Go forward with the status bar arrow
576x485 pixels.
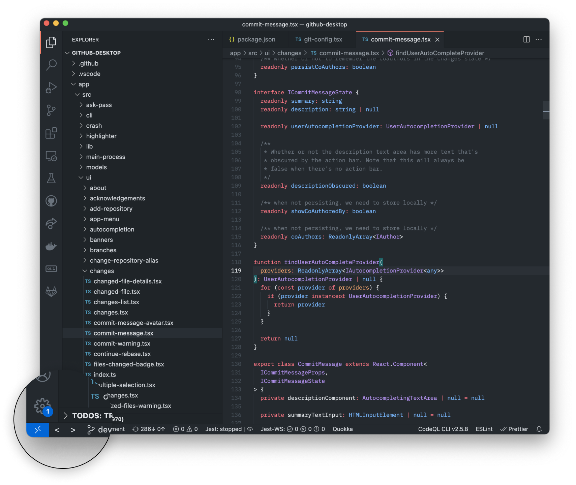73,430
